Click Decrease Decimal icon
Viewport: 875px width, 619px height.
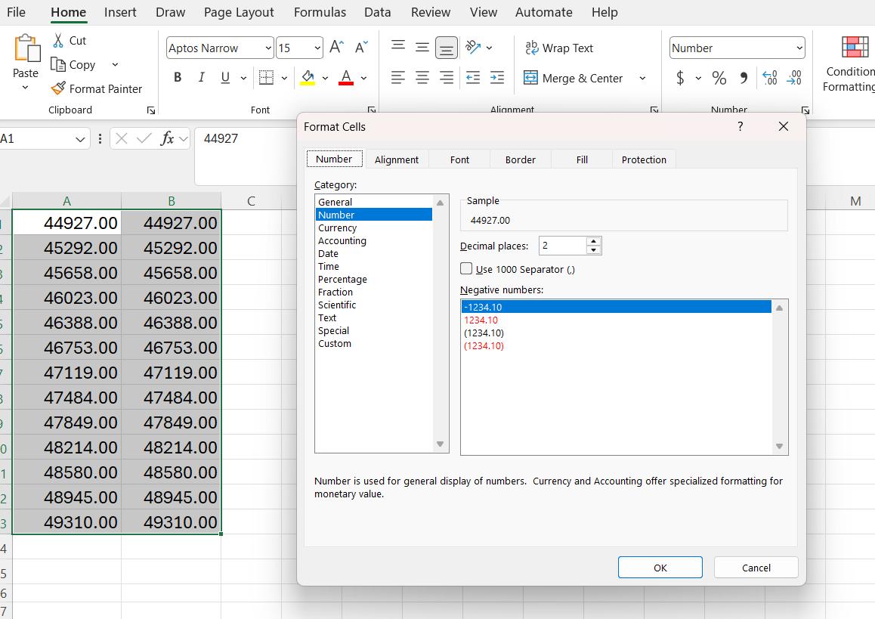click(x=794, y=78)
